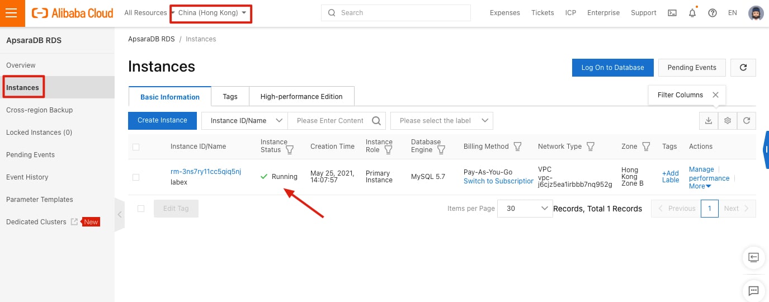Image resolution: width=769 pixels, height=302 pixels.
Task: Refresh the instance table
Action: [x=747, y=120]
